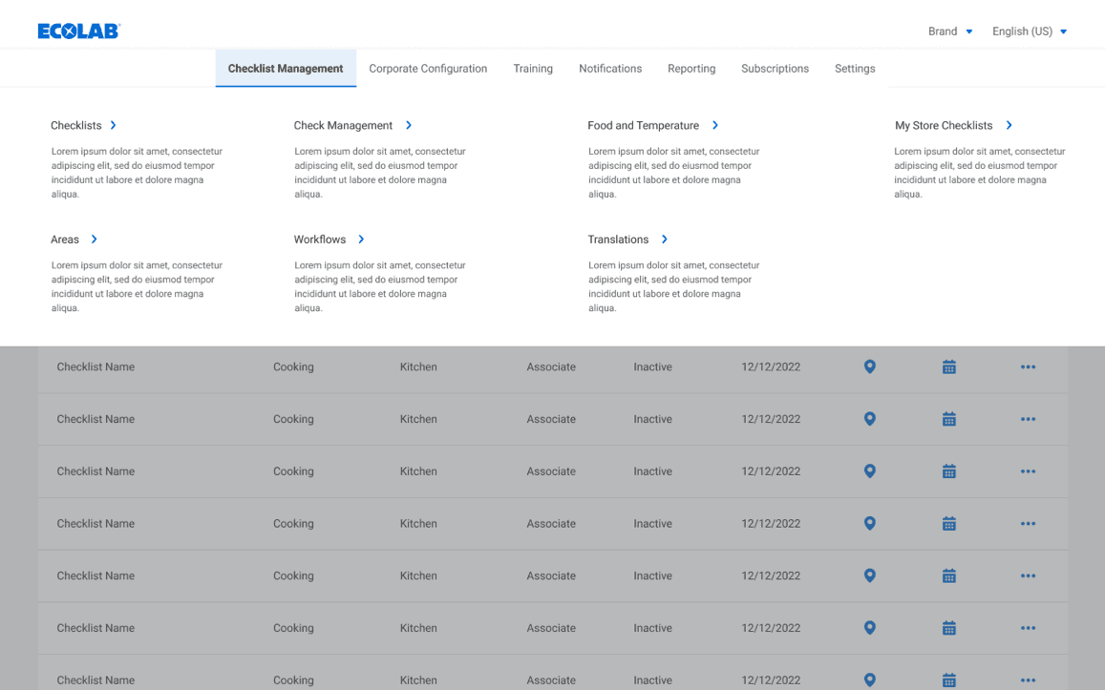Click location pin icon in sixth table row
The image size is (1105, 690).
coord(870,627)
